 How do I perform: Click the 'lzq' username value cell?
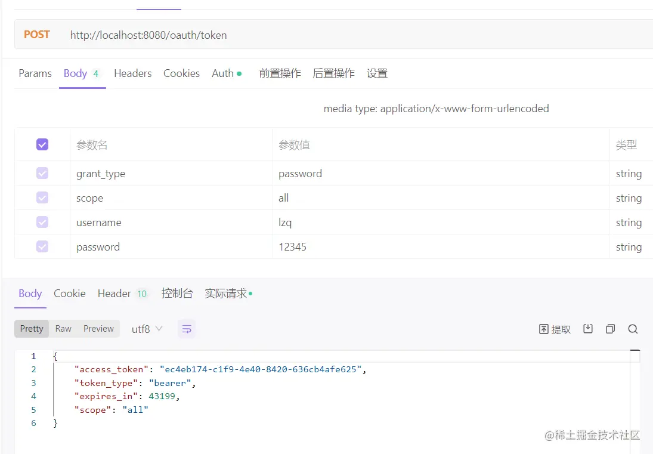pyautogui.click(x=441, y=223)
